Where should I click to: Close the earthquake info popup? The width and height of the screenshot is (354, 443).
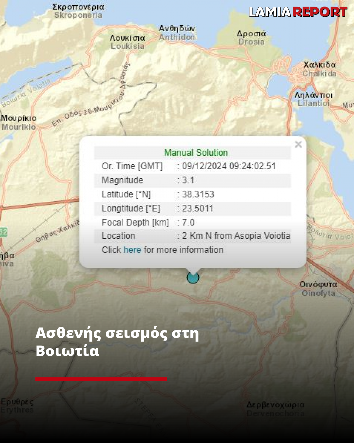(298, 144)
